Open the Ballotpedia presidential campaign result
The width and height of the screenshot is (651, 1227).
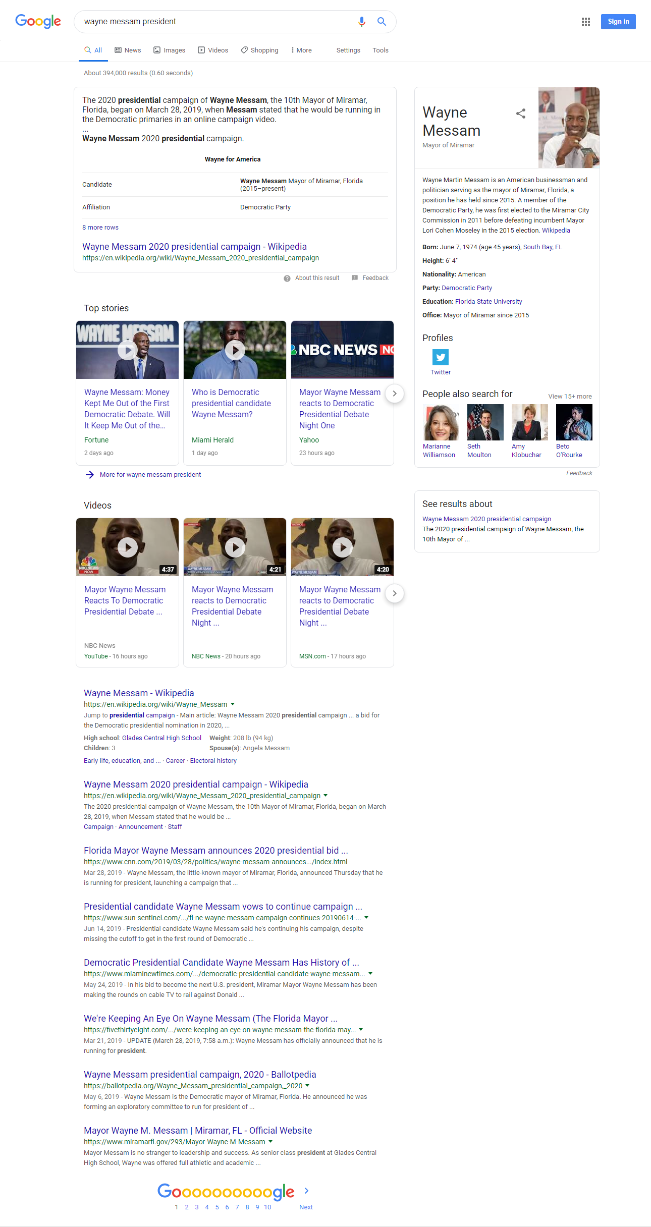200,1075
